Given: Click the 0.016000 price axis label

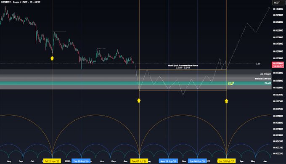Looking at the screenshot, I should click(278, 87).
